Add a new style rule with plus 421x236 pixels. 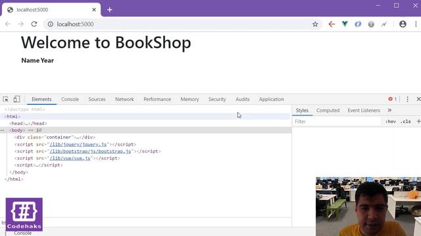(418, 121)
